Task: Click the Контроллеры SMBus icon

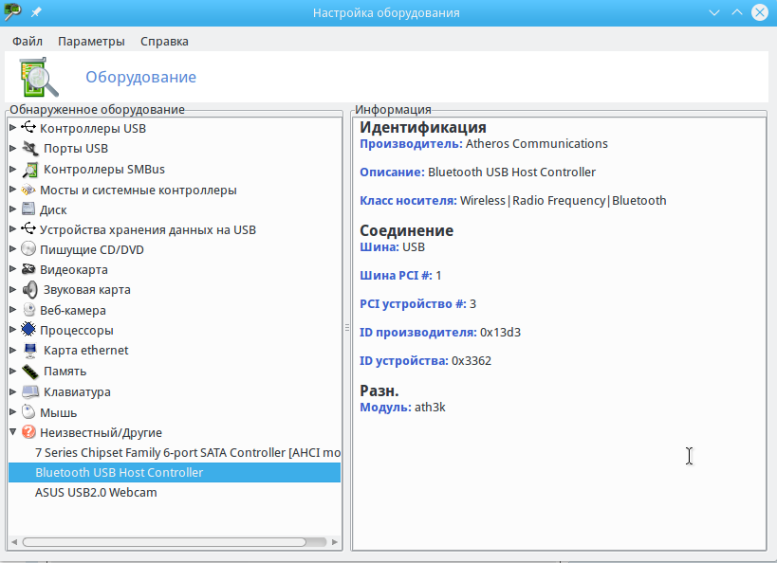Action: pyautogui.click(x=30, y=170)
